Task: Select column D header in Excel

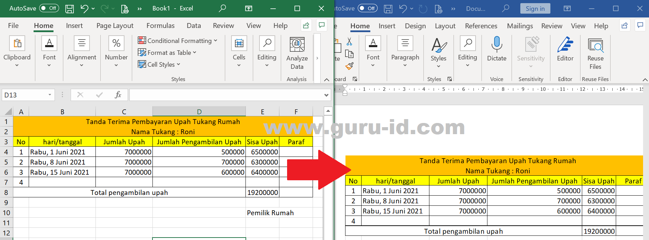Action: pyautogui.click(x=199, y=112)
